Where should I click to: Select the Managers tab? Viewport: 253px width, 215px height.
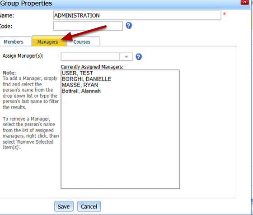point(48,41)
